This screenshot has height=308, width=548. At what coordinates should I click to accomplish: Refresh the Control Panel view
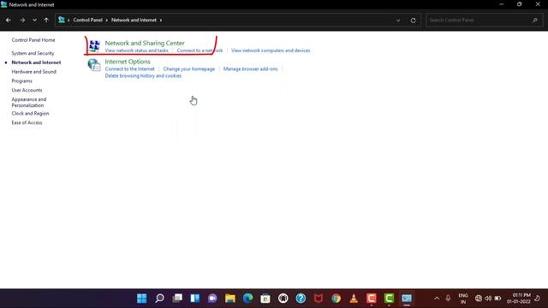click(413, 21)
